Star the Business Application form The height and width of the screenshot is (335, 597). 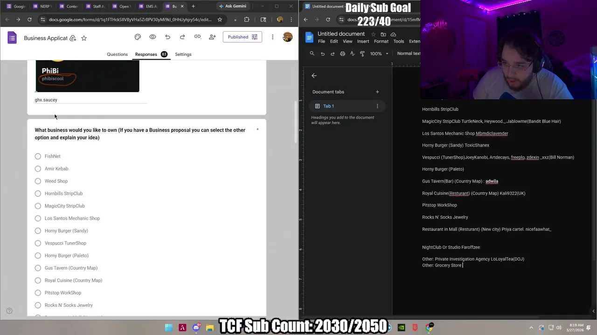tap(84, 38)
